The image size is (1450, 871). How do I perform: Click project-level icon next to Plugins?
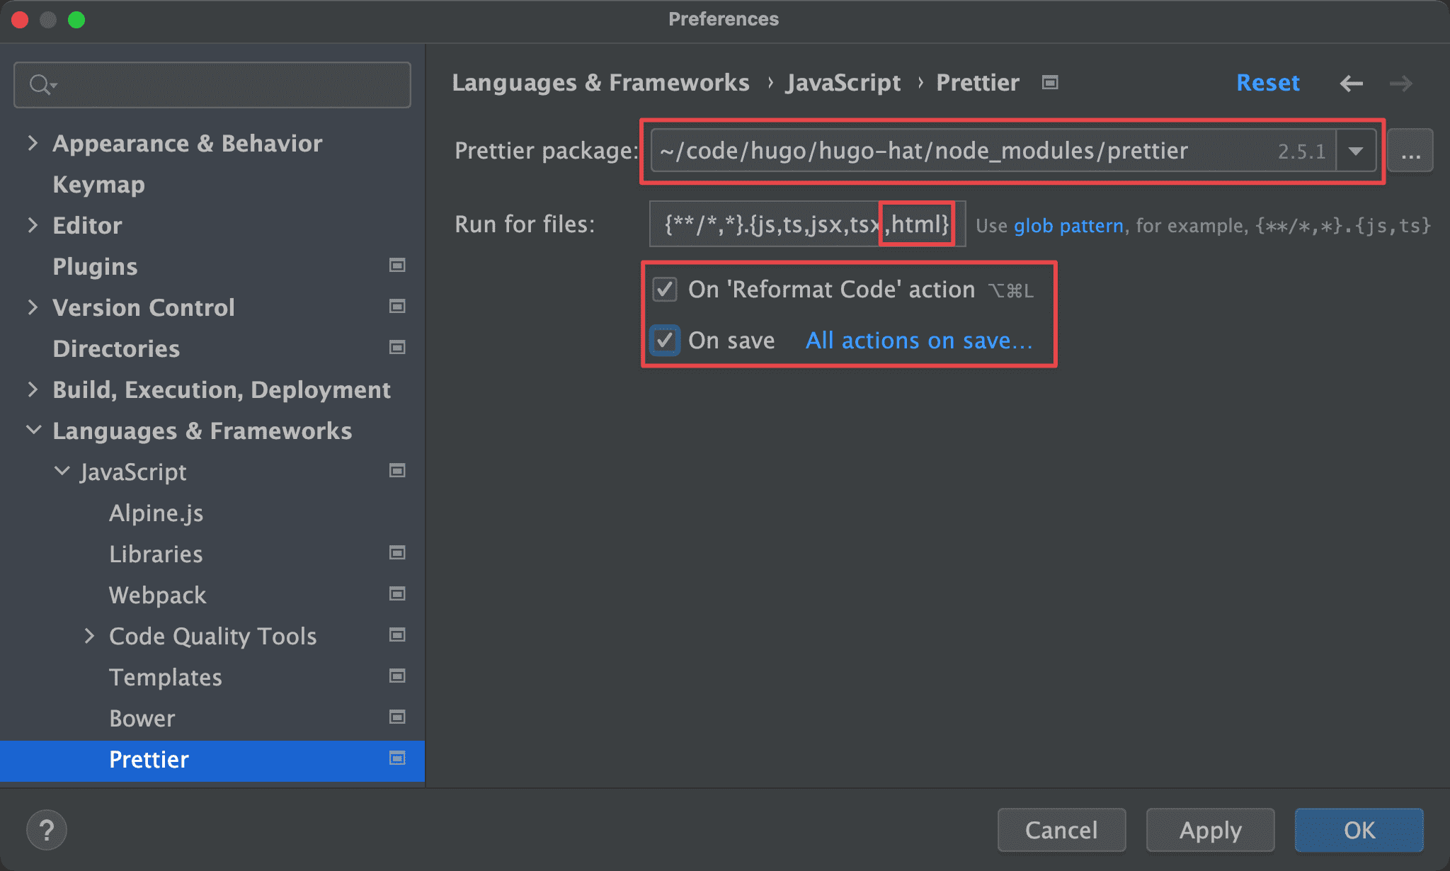[397, 266]
